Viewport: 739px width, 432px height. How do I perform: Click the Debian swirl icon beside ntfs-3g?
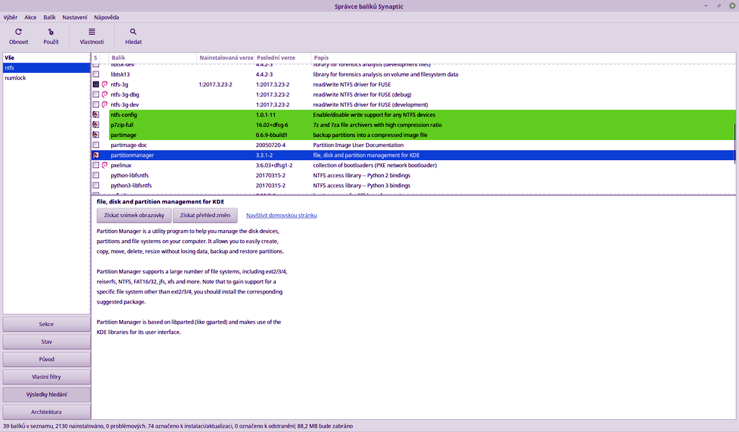103,84
